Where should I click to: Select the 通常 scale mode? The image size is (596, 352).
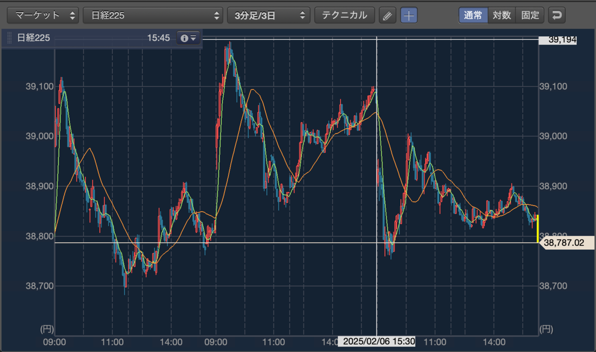[473, 15]
